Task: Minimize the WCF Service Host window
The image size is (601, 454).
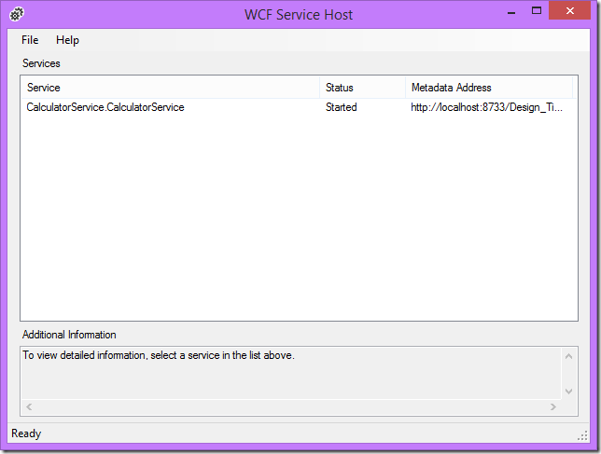Action: (x=510, y=13)
